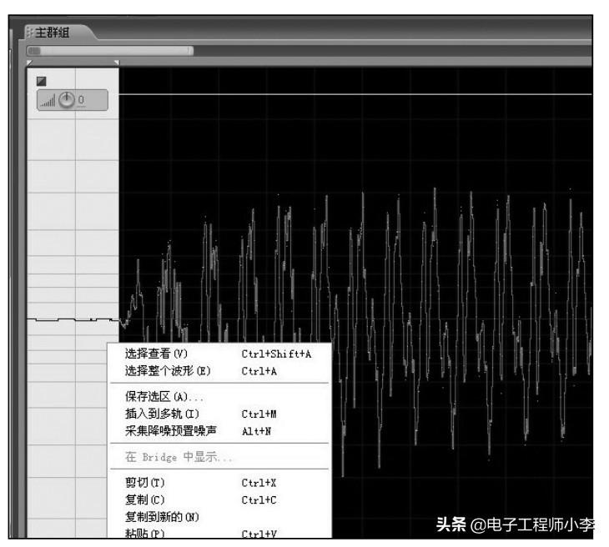
Task: Choose 采集降噪预置噪声 menu entry
Action: tap(219, 431)
